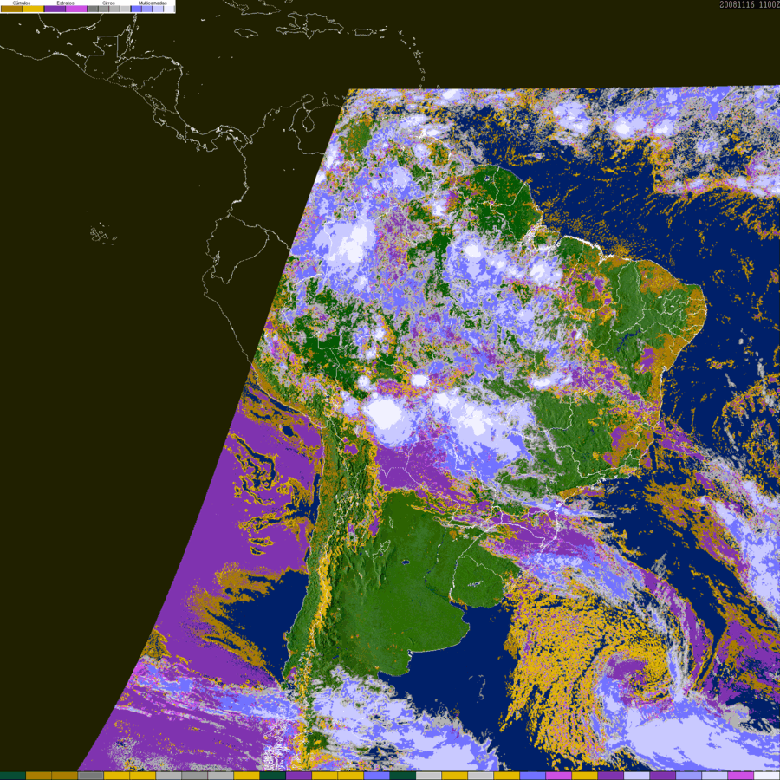
Task: Click the "20081116 1100Z" timestamp text
Action: [x=750, y=4]
